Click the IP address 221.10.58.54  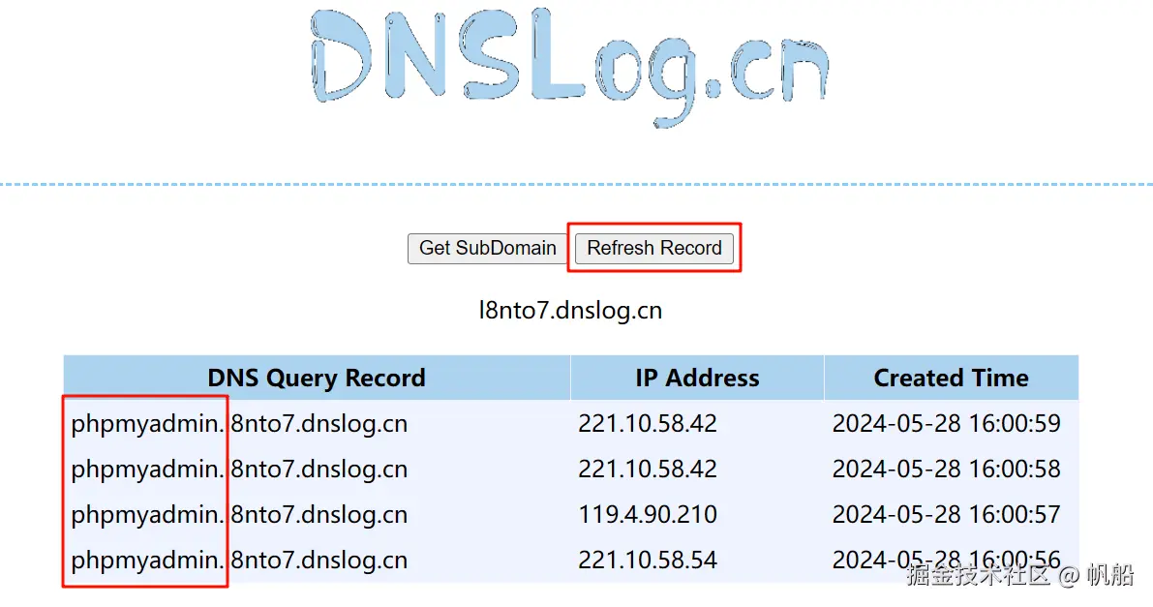pyautogui.click(x=648, y=560)
